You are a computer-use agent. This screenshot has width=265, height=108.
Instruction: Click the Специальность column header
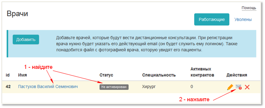[159, 75]
